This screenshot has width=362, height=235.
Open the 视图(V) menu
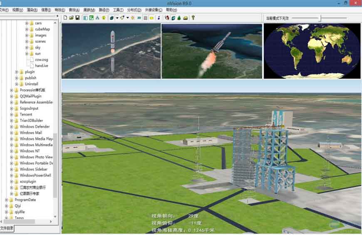tap(17, 10)
